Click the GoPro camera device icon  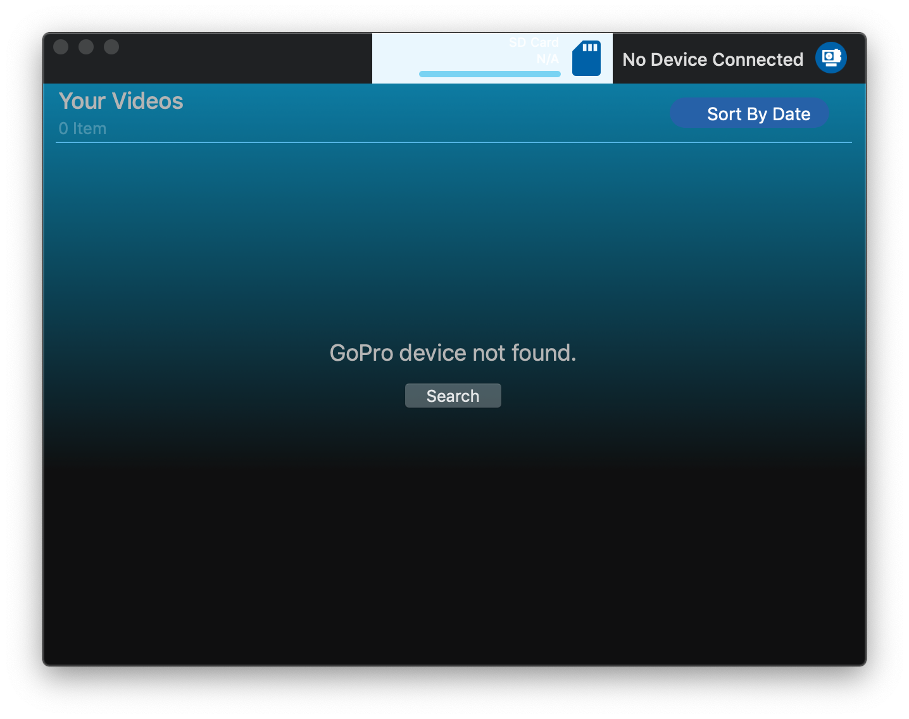831,58
